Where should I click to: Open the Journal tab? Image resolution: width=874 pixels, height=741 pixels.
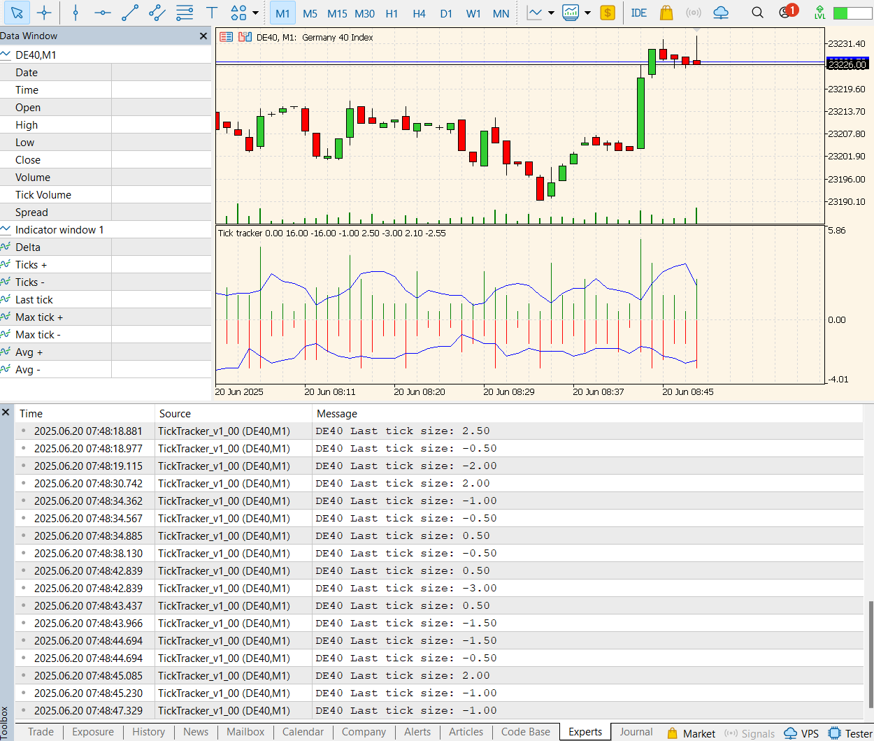pos(636,732)
